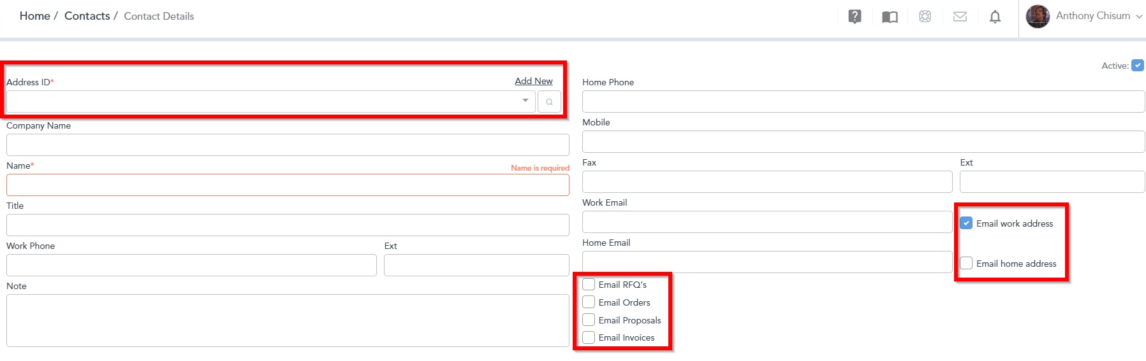Click the Address ID search magnifier button
Image resolution: width=1146 pixels, height=361 pixels.
click(549, 102)
